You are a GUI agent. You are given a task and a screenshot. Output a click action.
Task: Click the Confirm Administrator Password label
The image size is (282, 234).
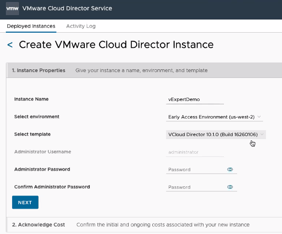(52, 187)
